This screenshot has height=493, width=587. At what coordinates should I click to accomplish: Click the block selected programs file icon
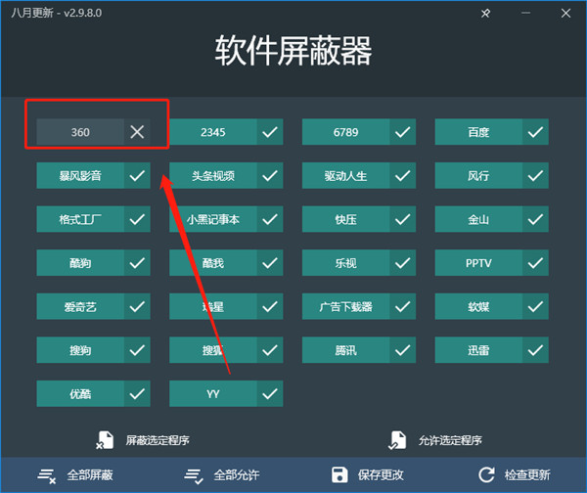[x=105, y=440]
